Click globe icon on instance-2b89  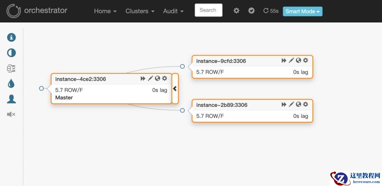point(299,104)
